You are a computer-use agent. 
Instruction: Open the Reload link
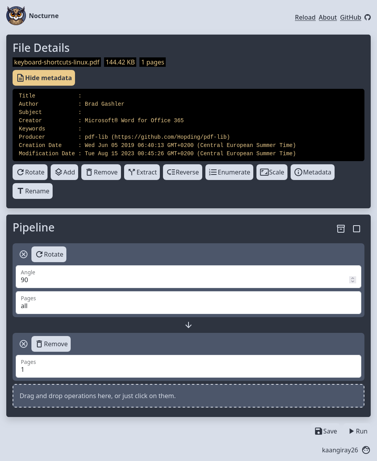pos(305,17)
